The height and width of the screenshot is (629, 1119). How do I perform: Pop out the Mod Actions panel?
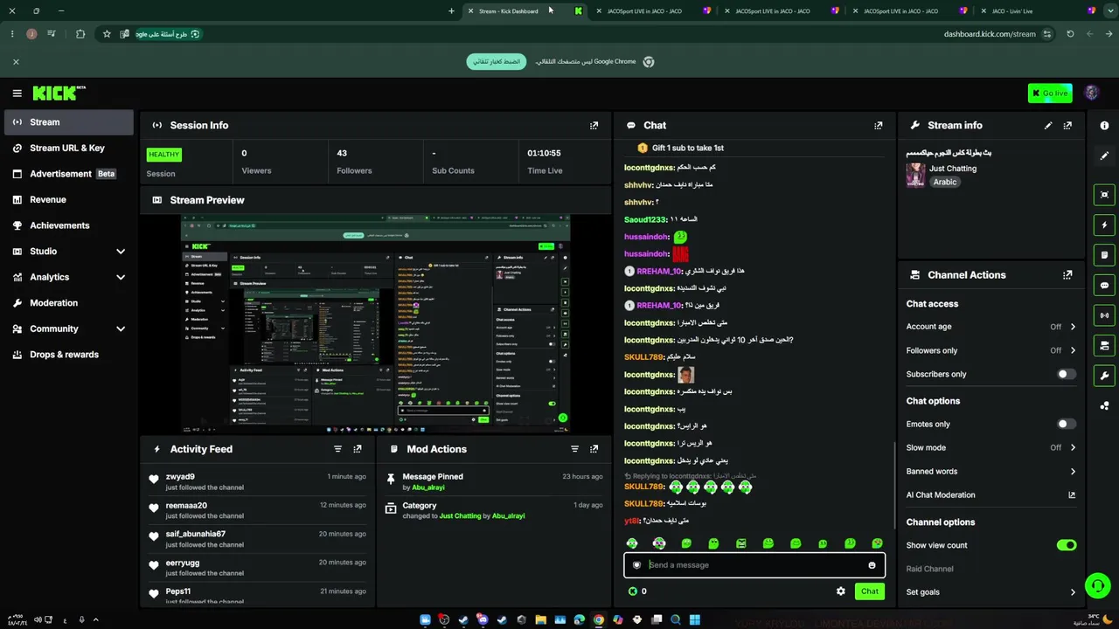[x=594, y=449]
